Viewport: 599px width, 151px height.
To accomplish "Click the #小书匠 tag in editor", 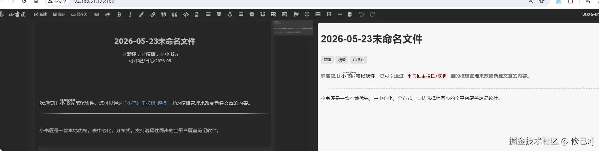I will pyautogui.click(x=170, y=54).
